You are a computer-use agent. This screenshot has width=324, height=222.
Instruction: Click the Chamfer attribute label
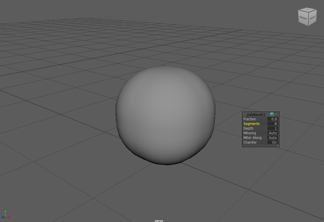[250, 142]
